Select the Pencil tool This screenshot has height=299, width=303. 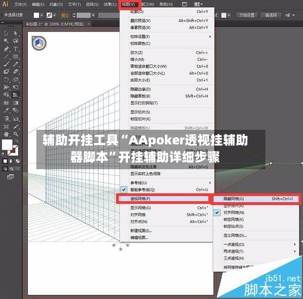16,64
